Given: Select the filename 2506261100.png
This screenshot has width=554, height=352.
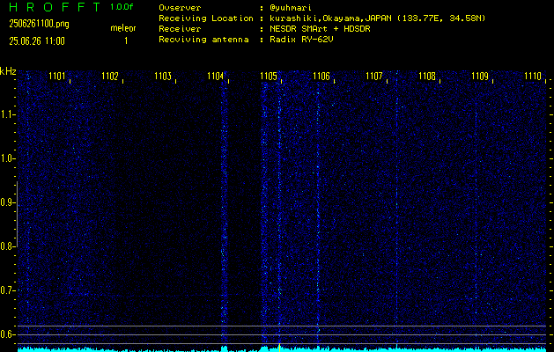Looking at the screenshot, I should pos(39,24).
